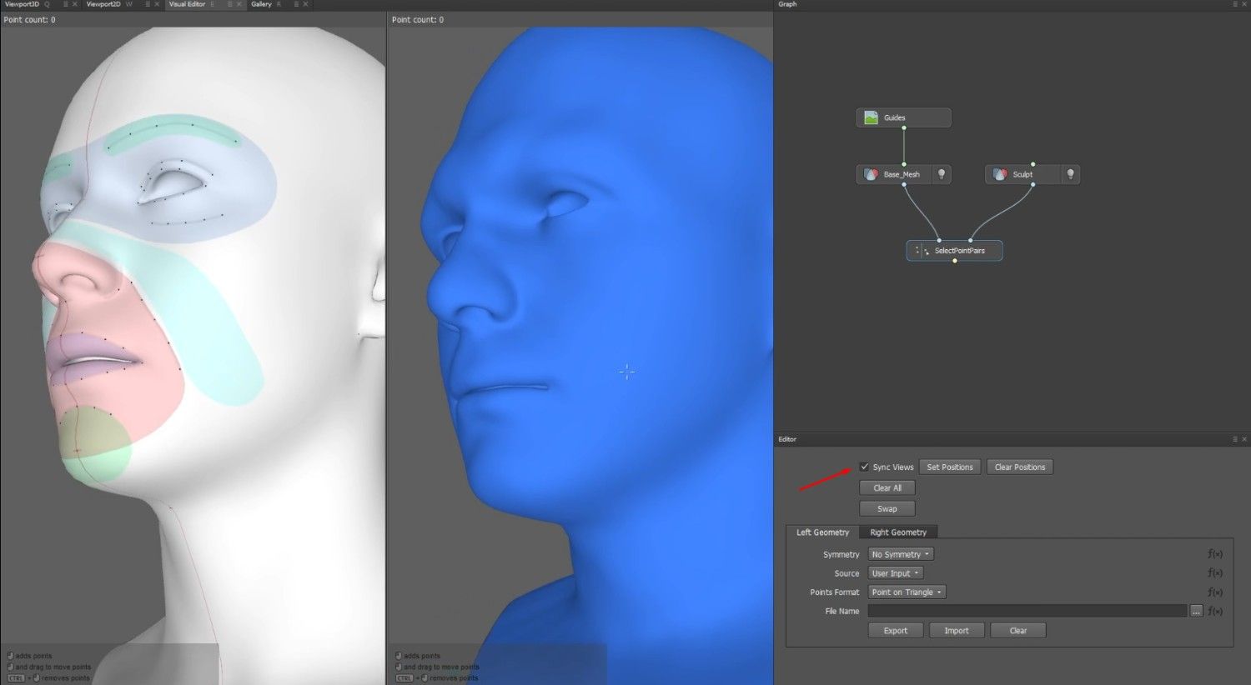Open expression f(x) icon for Points Format
This screenshot has height=685, width=1251.
point(1215,592)
